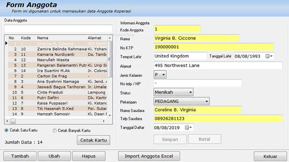The width and height of the screenshot is (289, 162).
Task: Click the Batal button
Action: (204, 139)
